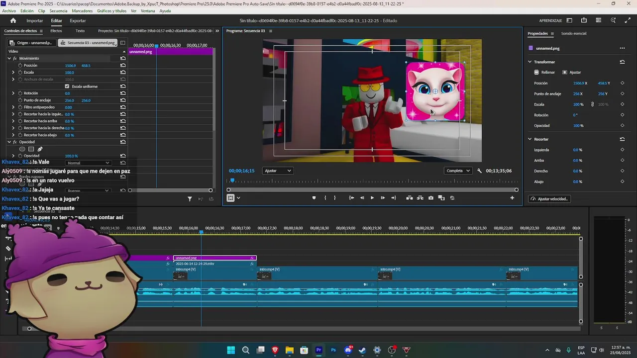Toggle scale link chain in Propiedades
637x358 pixels.
pos(592,104)
